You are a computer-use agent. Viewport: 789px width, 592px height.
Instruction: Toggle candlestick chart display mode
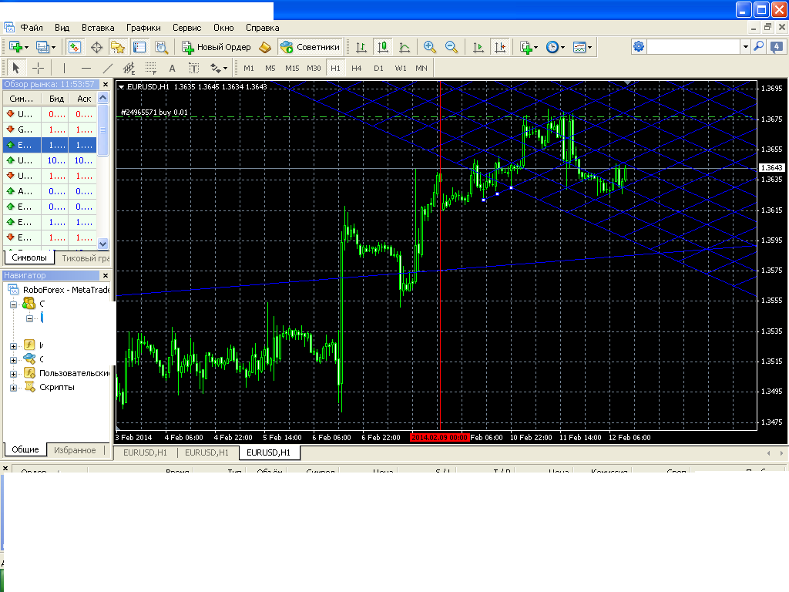[383, 47]
